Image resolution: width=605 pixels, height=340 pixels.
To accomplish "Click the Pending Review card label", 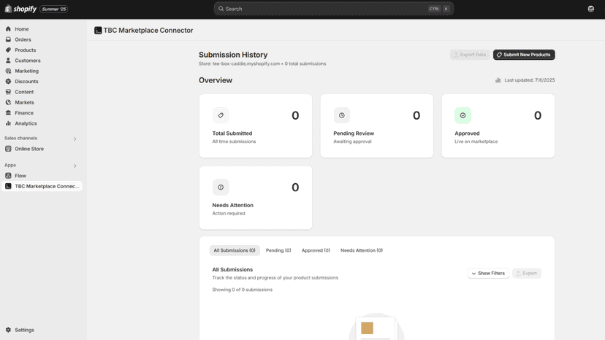I will (x=354, y=134).
